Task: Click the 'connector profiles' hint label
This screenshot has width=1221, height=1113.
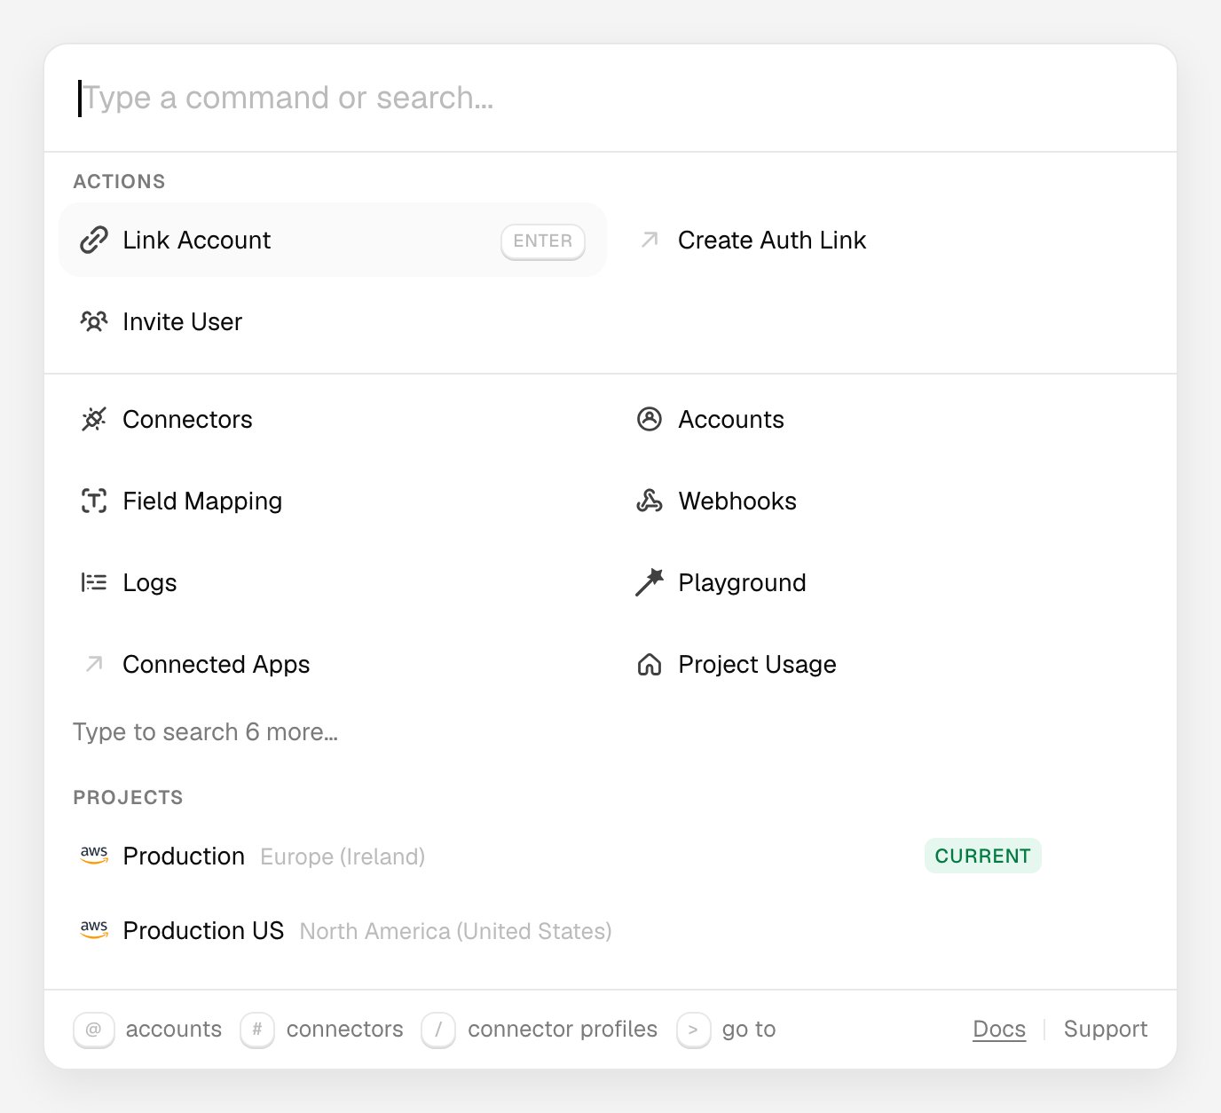Action: click(563, 1029)
